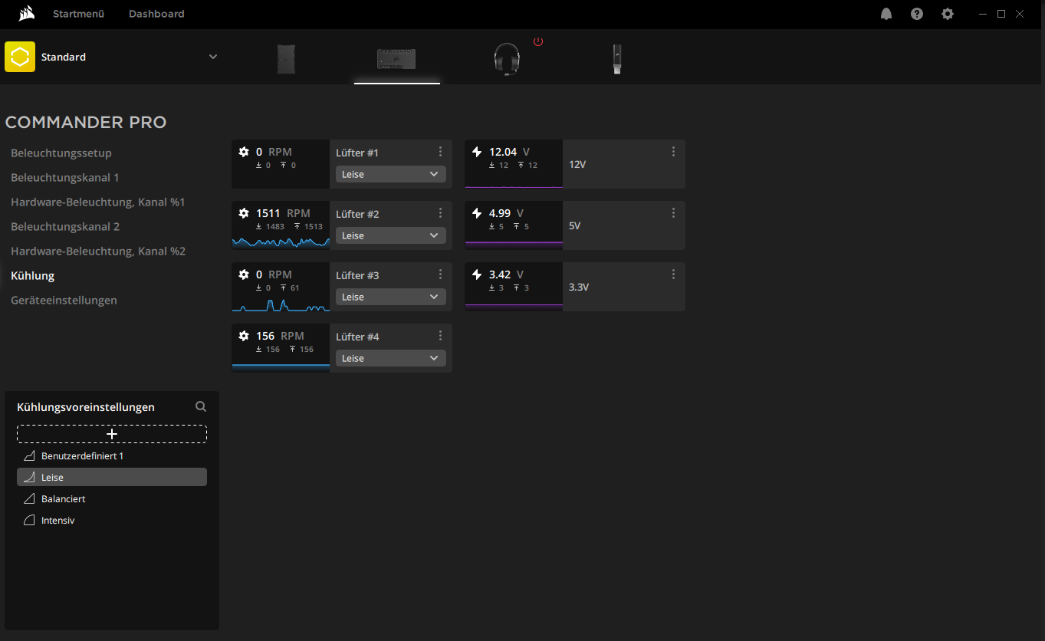Screen dimensions: 1045x641
Task: Select the Balanciert cooling preset
Action: (x=112, y=498)
